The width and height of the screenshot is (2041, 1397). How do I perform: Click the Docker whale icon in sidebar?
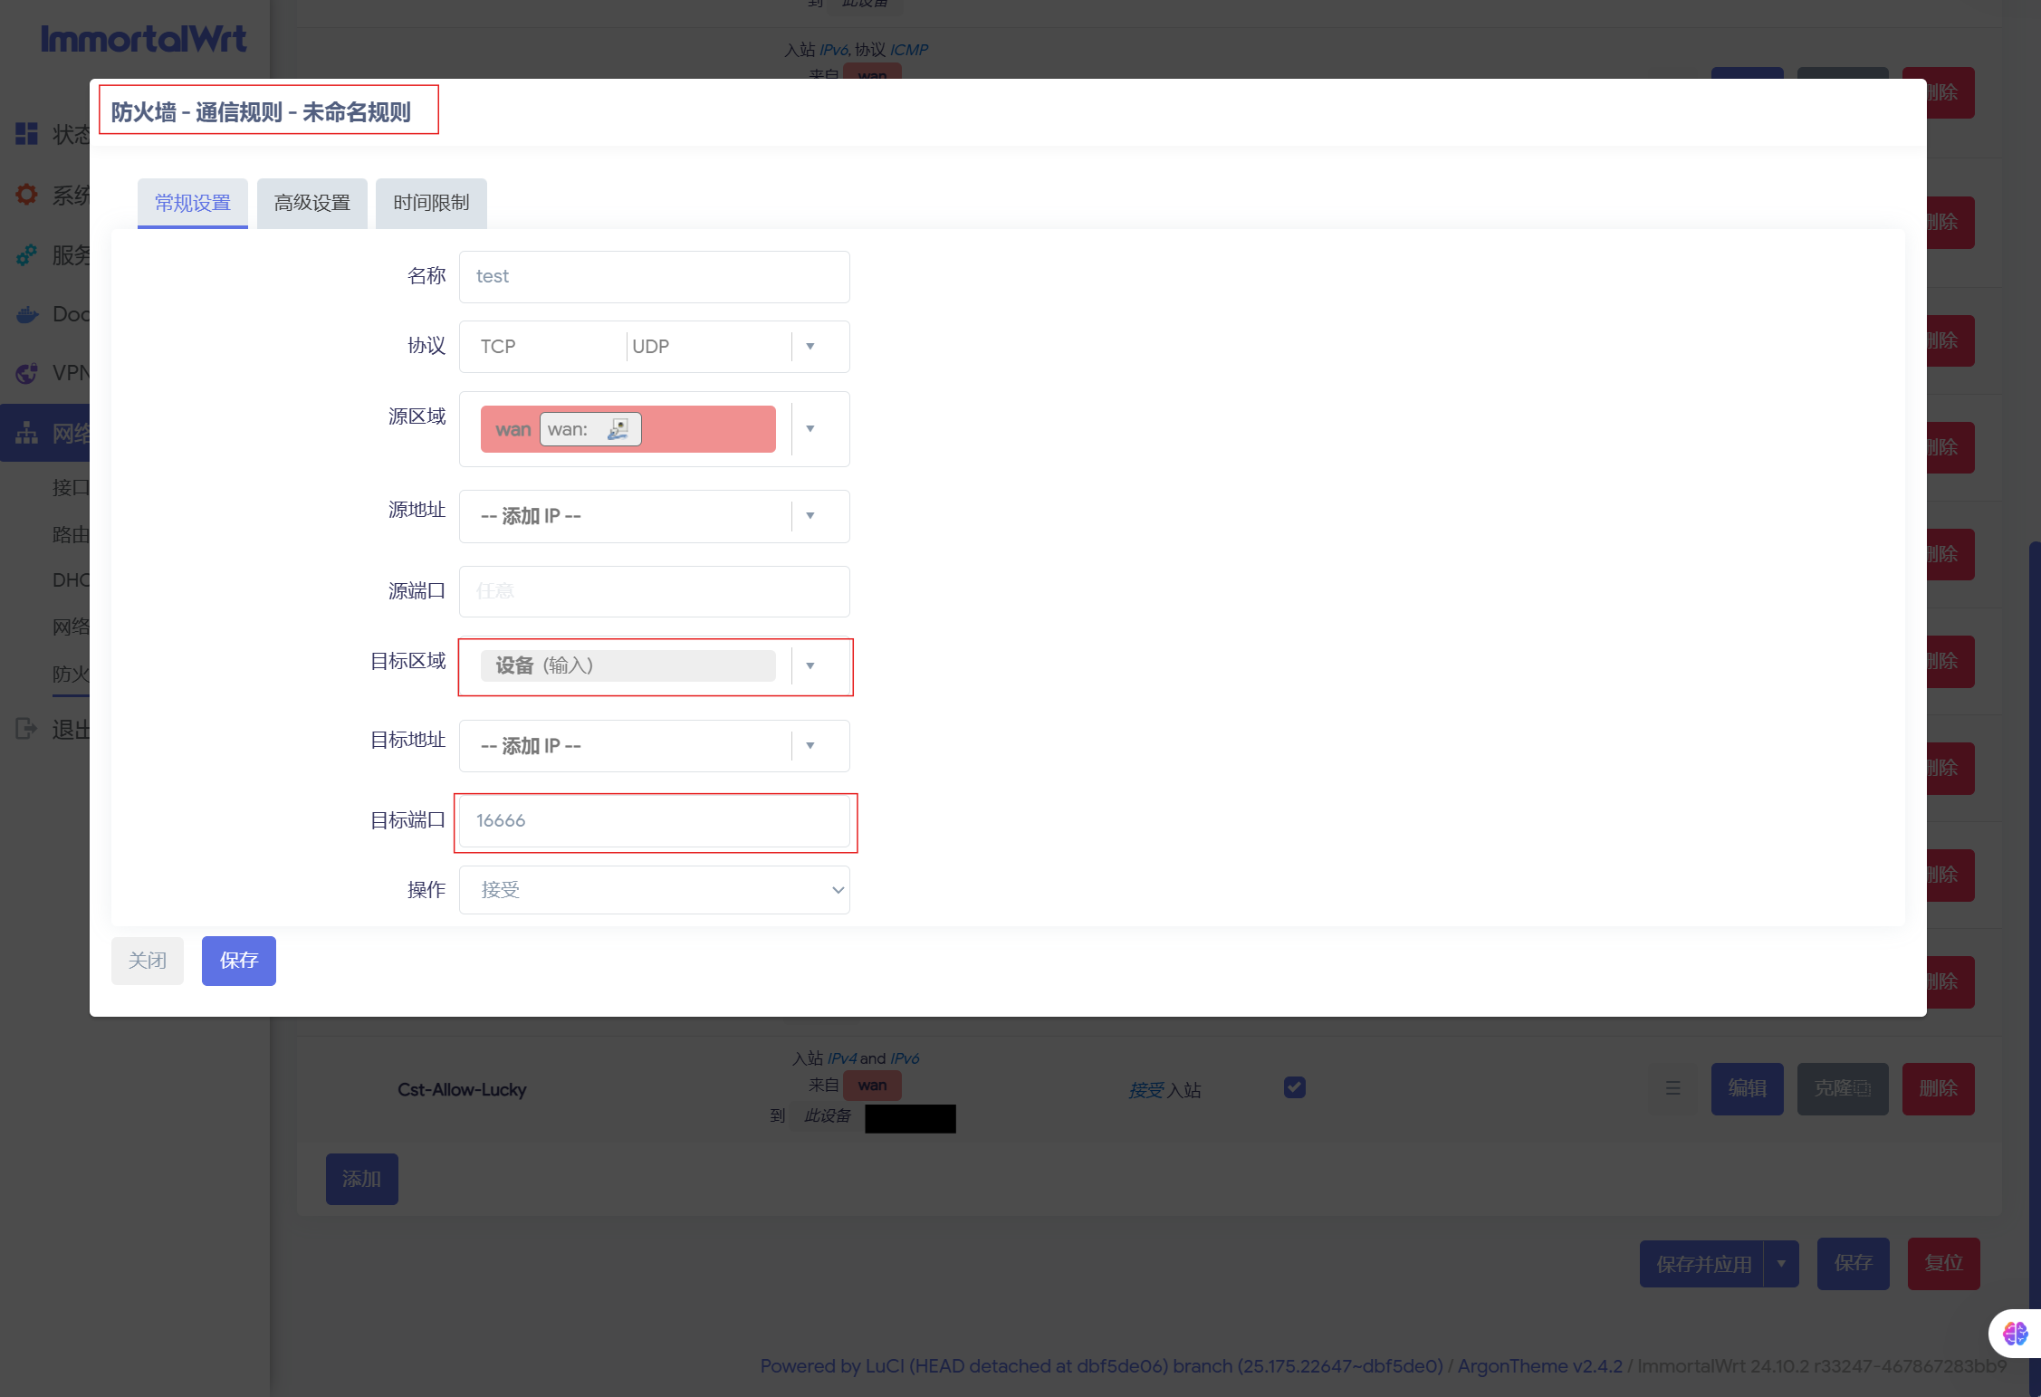27,314
